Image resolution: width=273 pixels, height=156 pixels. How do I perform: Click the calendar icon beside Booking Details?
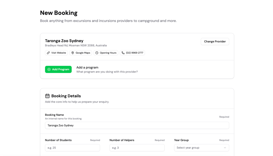tap(47, 96)
